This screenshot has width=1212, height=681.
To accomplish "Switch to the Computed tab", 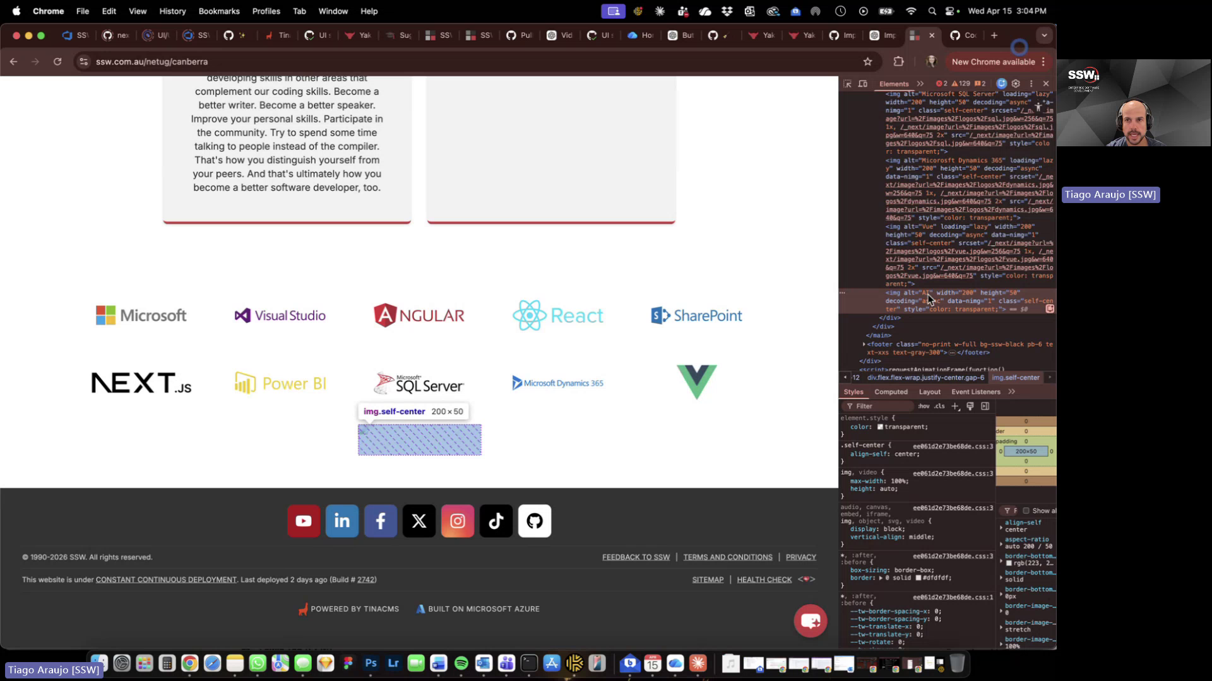I will (891, 392).
